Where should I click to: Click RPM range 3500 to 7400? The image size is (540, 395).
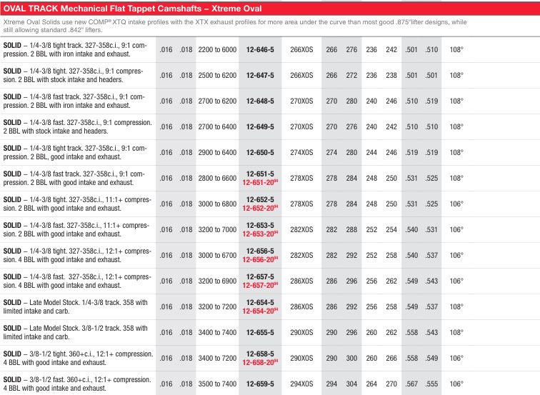pyautogui.click(x=217, y=384)
